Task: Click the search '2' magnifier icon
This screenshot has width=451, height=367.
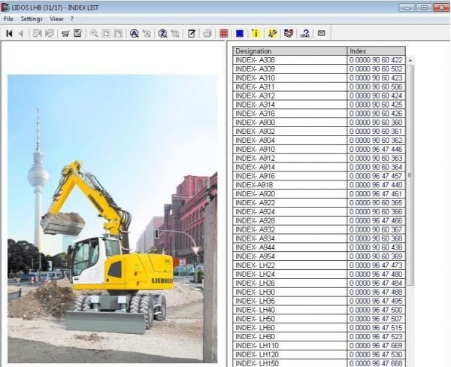Action: (x=162, y=33)
